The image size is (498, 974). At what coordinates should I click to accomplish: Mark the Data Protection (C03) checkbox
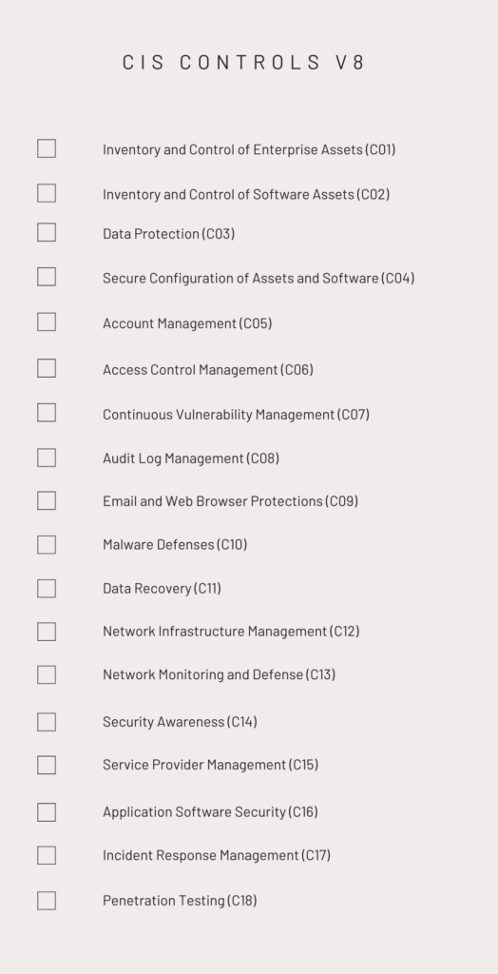click(47, 232)
